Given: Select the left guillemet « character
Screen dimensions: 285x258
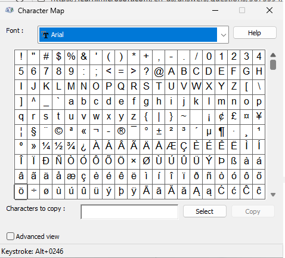Looking at the screenshot, I should point(83,131).
